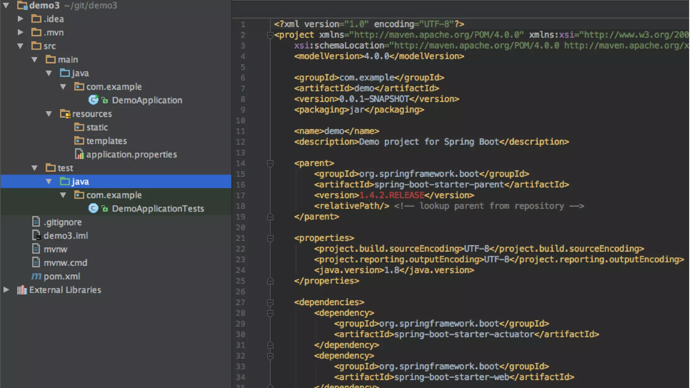
Task: Select pom.xml file name
Action: tap(62, 277)
